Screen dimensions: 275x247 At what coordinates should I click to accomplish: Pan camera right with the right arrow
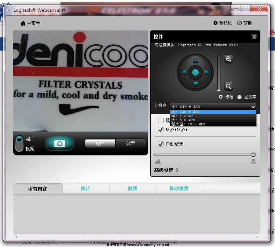click(207, 72)
